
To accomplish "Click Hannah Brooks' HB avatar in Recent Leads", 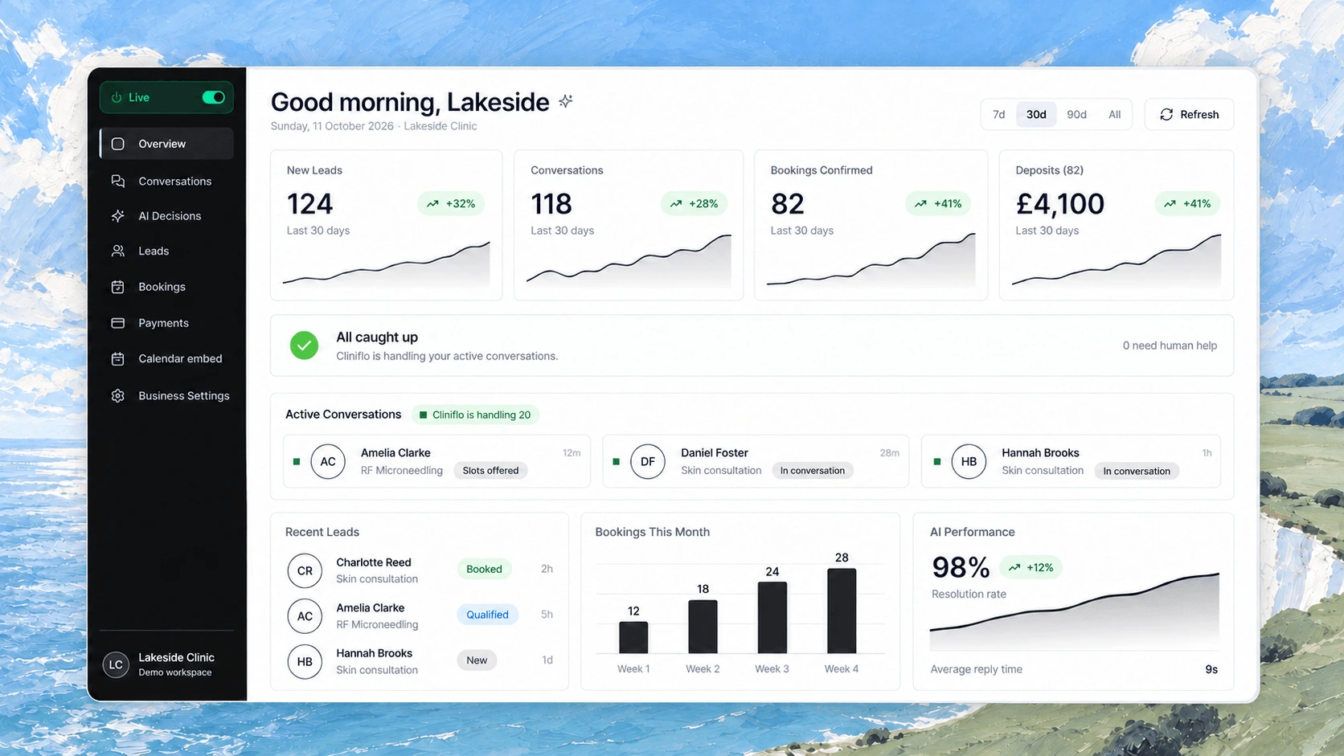I will (x=305, y=661).
